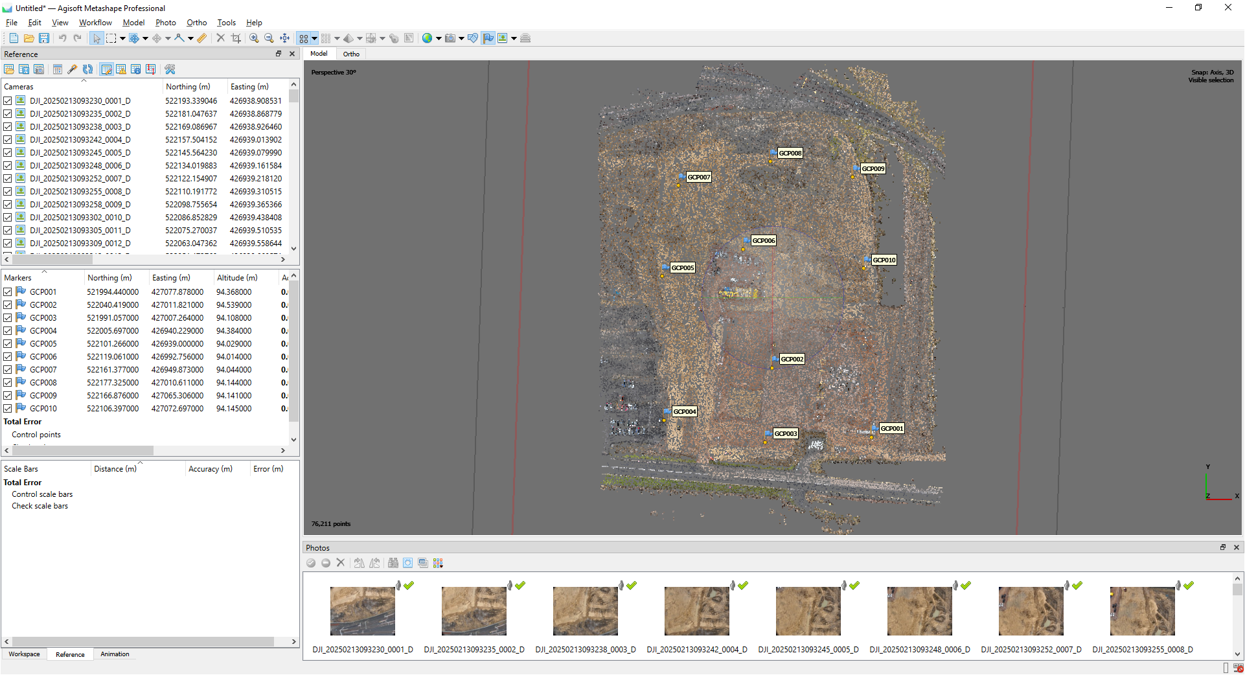The width and height of the screenshot is (1245, 675).
Task: Undo the last action
Action: tap(63, 38)
